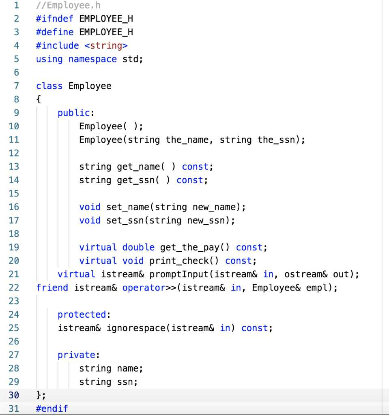389x415 pixels.
Task: Click the 'protected' access specifier
Action: tap(82, 314)
